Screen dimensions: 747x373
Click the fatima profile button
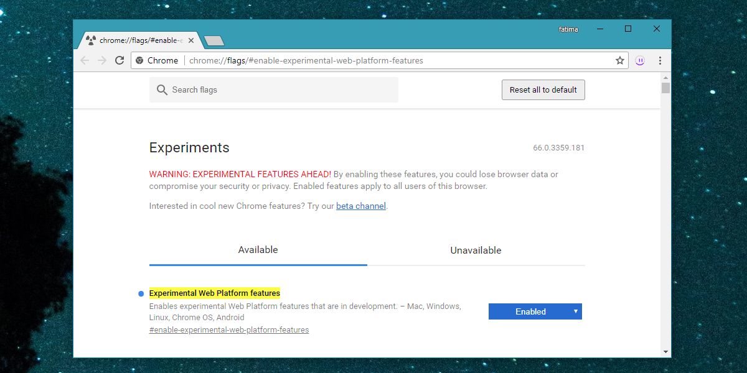click(568, 29)
